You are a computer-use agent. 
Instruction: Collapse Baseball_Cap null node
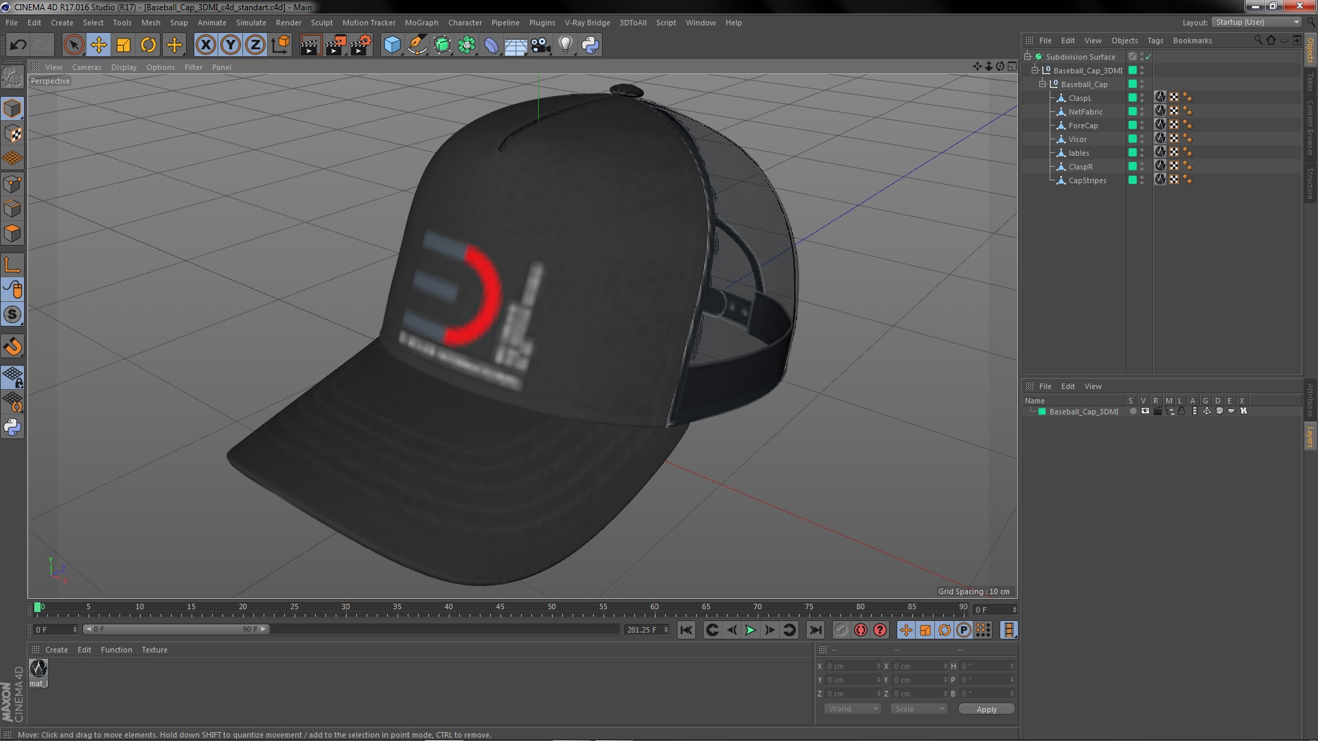coord(1043,84)
